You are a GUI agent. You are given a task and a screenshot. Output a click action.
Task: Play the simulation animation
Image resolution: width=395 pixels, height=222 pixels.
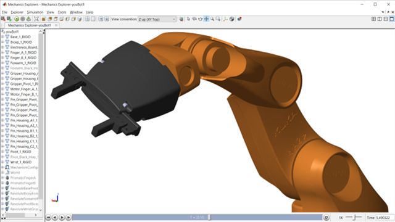[x=62, y=217]
